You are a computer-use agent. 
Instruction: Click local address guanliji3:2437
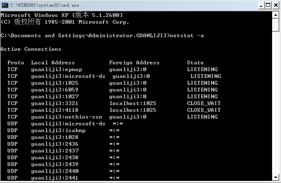click(55, 151)
